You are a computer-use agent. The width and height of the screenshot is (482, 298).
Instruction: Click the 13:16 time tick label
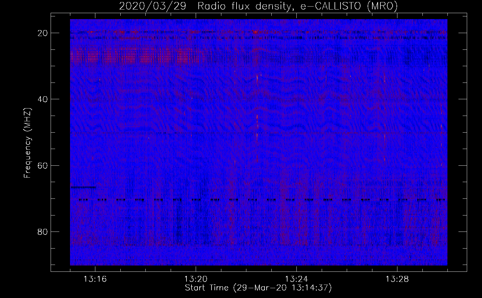(95, 279)
